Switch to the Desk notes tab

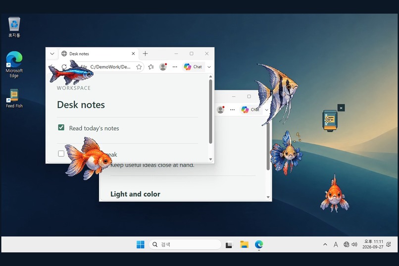click(x=99, y=53)
